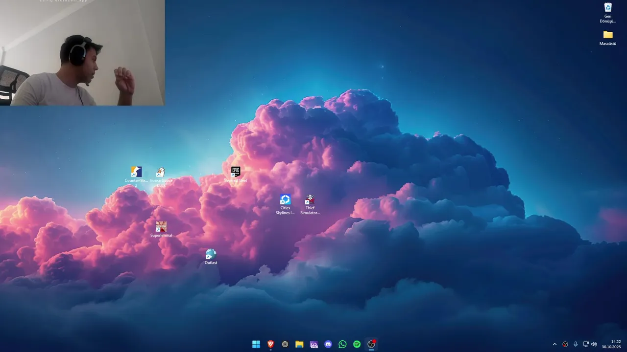
Task: Select the Masaüstü folder on desktop
Action: (x=608, y=38)
